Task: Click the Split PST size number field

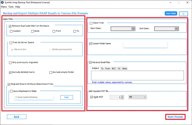Action: pyautogui.click(x=115, y=97)
